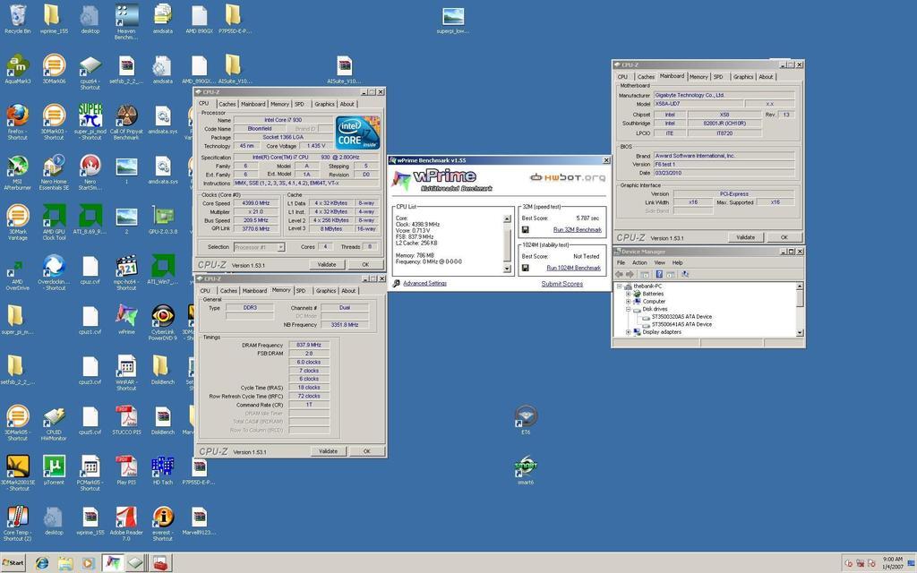Click the save icon beside 1024M Best Score
Screen dimensions: 917x573
[525, 268]
